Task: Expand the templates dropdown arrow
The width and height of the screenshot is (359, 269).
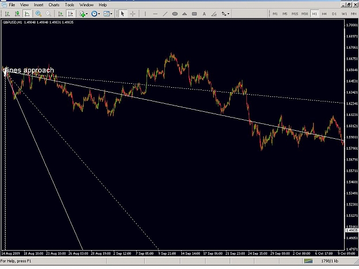Action: point(111,14)
